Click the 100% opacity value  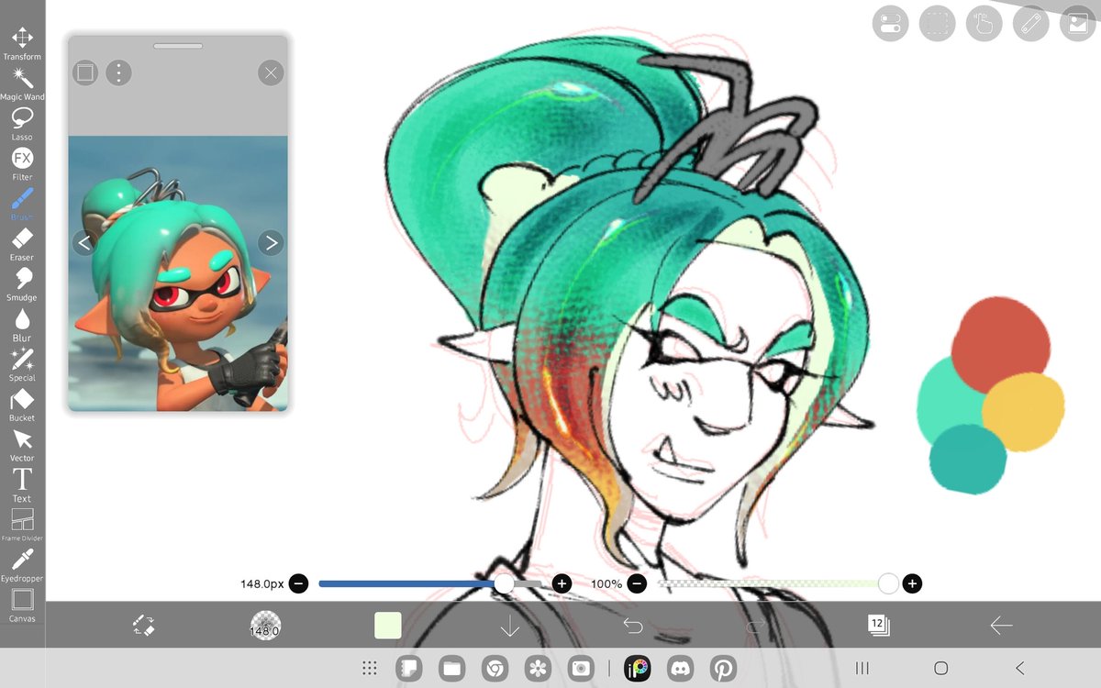pyautogui.click(x=606, y=583)
